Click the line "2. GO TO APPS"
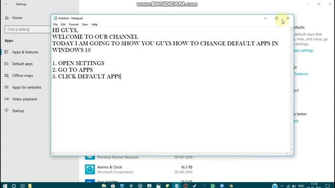 tap(72, 70)
